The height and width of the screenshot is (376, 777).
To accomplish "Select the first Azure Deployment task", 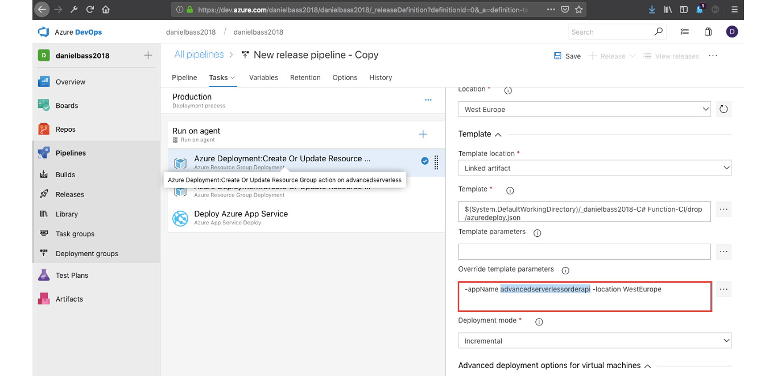I will coord(306,162).
